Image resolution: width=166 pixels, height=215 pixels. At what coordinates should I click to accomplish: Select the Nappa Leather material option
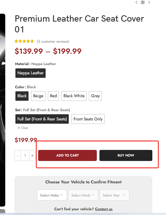[31, 73]
